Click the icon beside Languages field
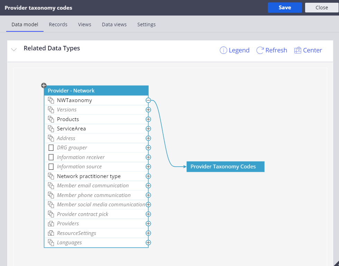This screenshot has height=266, width=339. click(51, 243)
